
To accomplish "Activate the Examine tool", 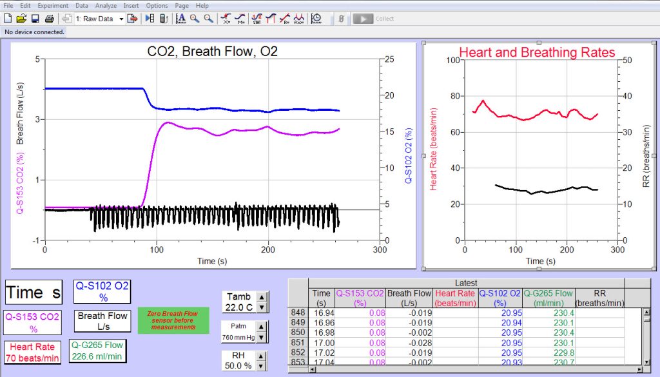I will (x=225, y=19).
